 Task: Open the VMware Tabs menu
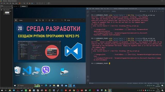point(13,3)
